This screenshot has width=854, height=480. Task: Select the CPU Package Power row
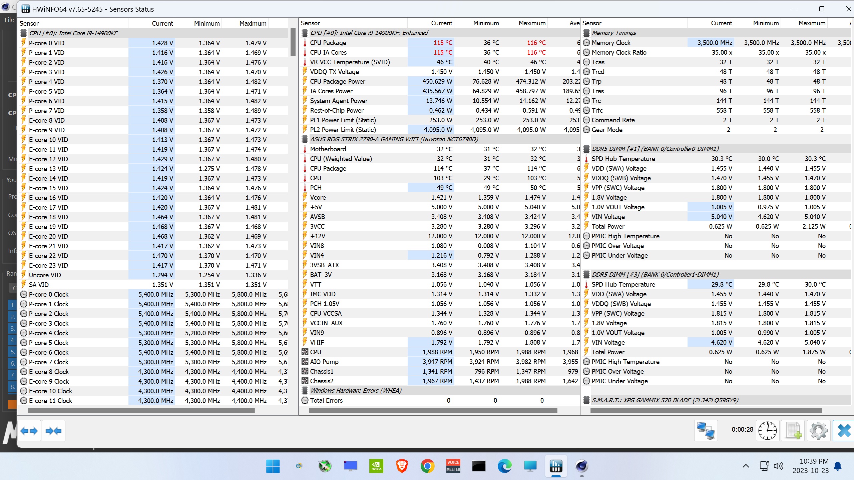coord(440,81)
